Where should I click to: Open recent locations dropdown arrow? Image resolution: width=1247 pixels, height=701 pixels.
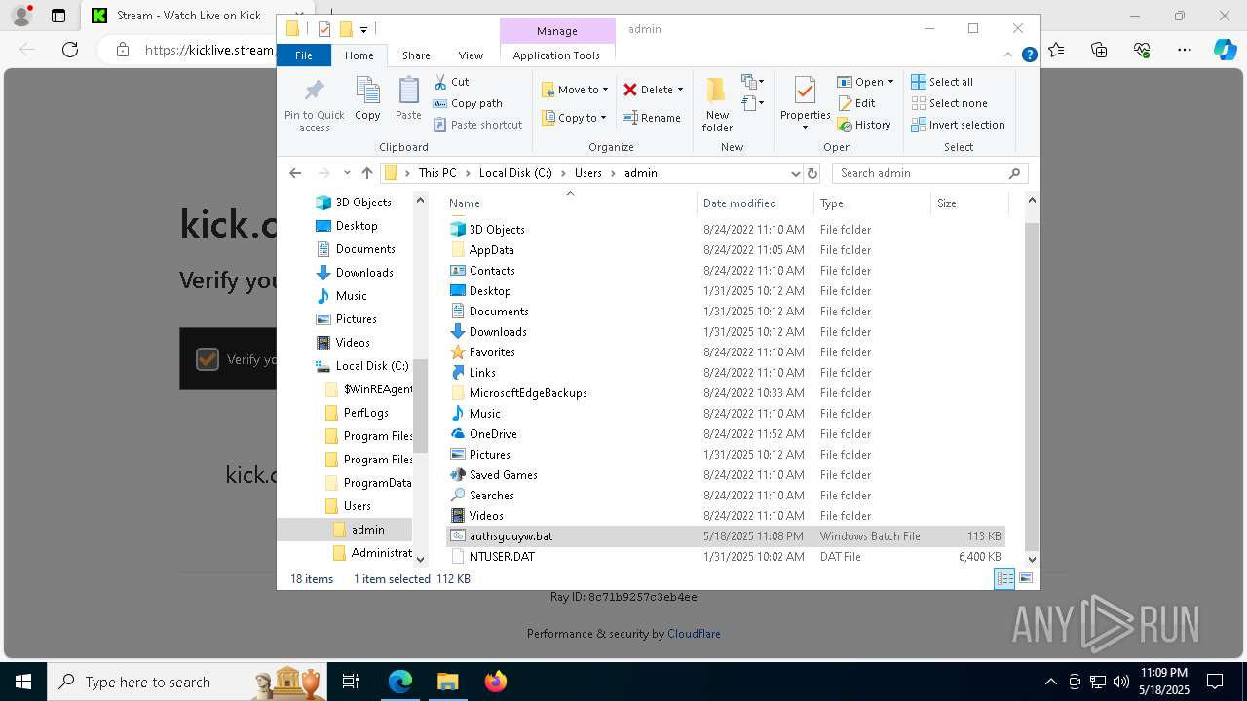tap(347, 173)
